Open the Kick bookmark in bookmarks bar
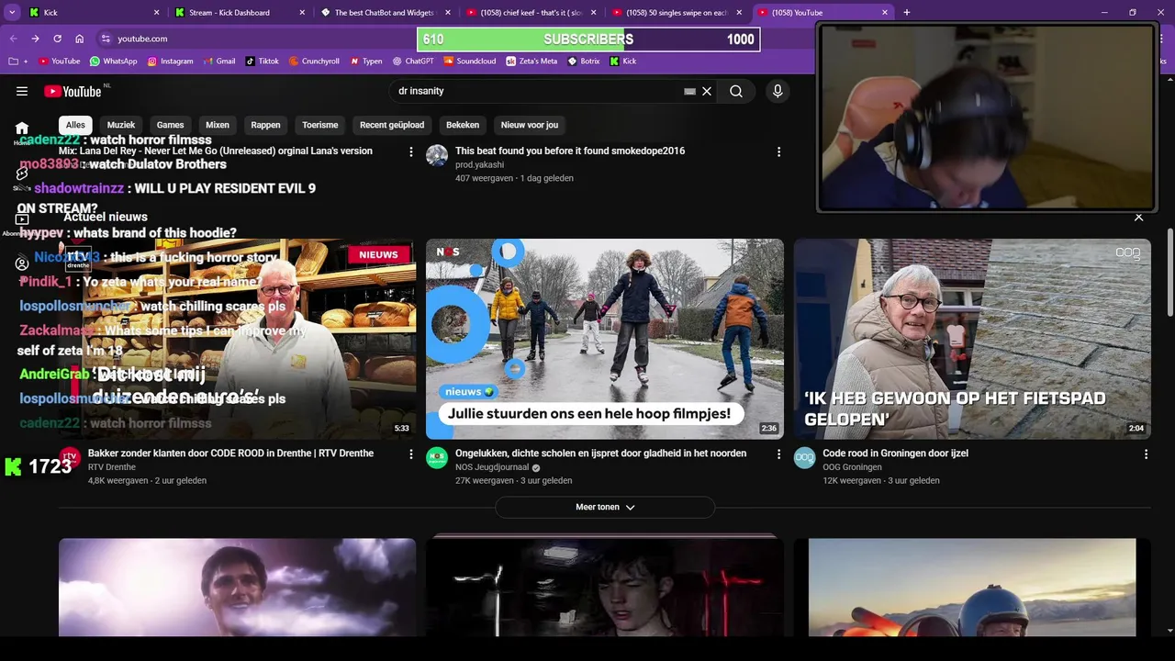 pos(622,62)
